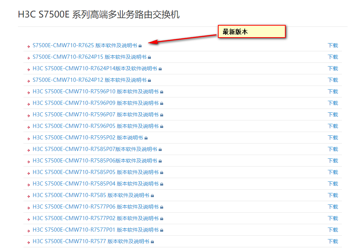Screen dimensions: 349x248
Task: Click 下载 for the R7625 row
Action: tap(333, 45)
